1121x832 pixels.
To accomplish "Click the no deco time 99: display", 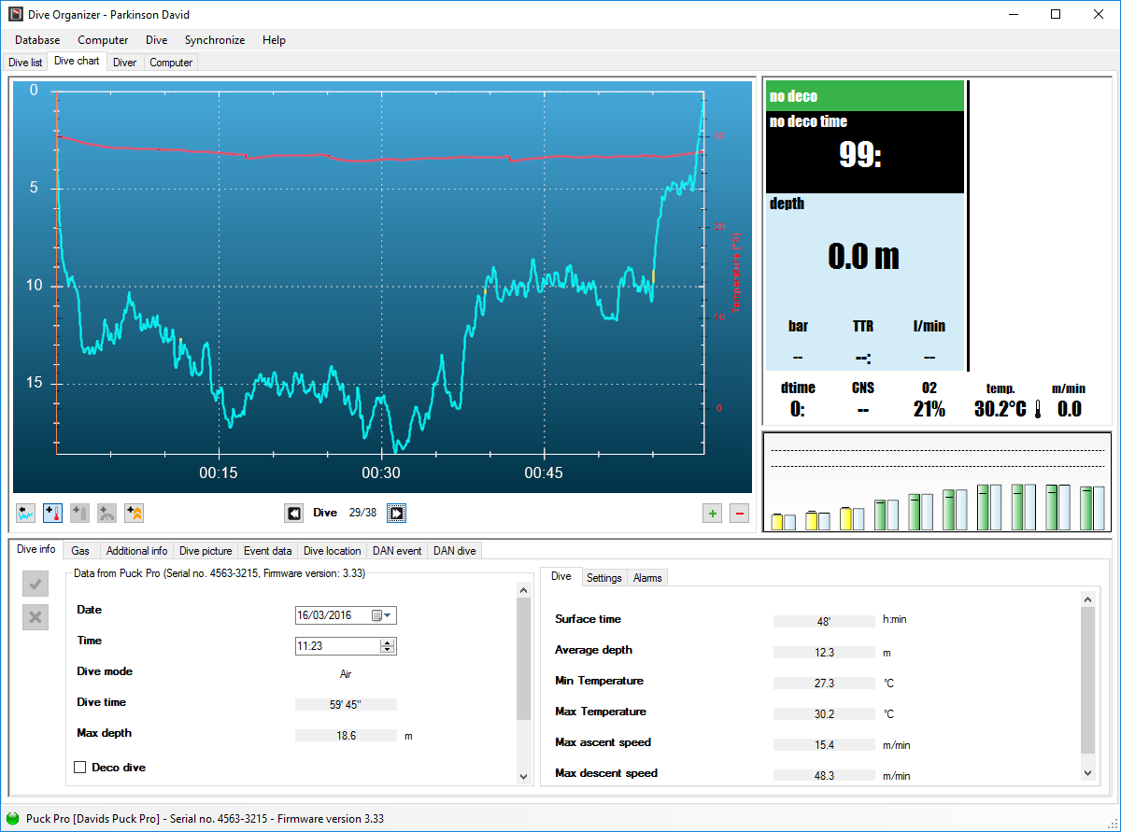I will (x=859, y=154).
